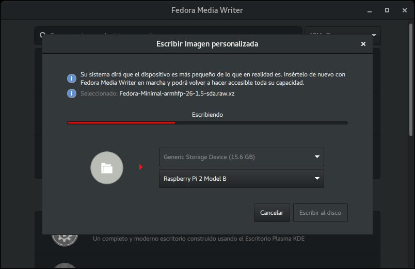Click the Escribiendo status label

pyautogui.click(x=207, y=115)
